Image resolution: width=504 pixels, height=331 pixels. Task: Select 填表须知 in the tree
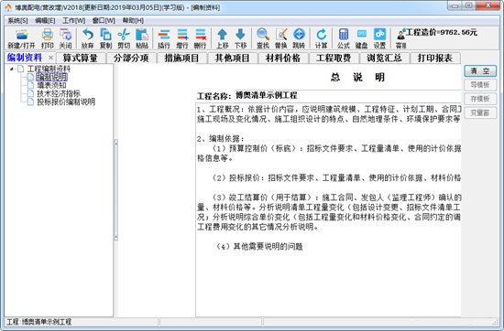tap(51, 85)
